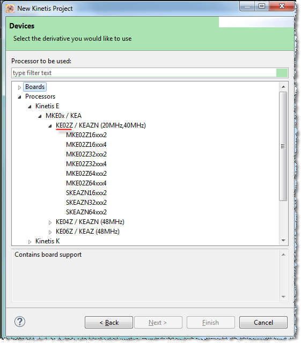Focus the type filter text field
The height and width of the screenshot is (343, 301).
point(150,73)
